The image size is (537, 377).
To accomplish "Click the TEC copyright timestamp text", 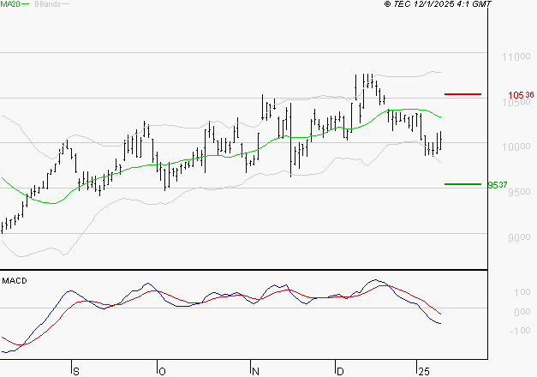I will pyautogui.click(x=438, y=4).
